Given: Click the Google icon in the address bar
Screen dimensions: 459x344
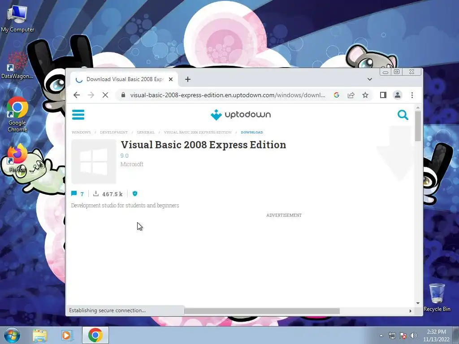Looking at the screenshot, I should [x=336, y=95].
